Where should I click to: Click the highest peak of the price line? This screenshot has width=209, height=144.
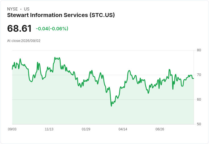click(55, 58)
